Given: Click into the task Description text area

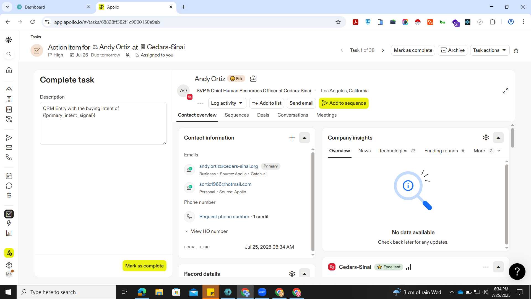Looking at the screenshot, I should [103, 123].
